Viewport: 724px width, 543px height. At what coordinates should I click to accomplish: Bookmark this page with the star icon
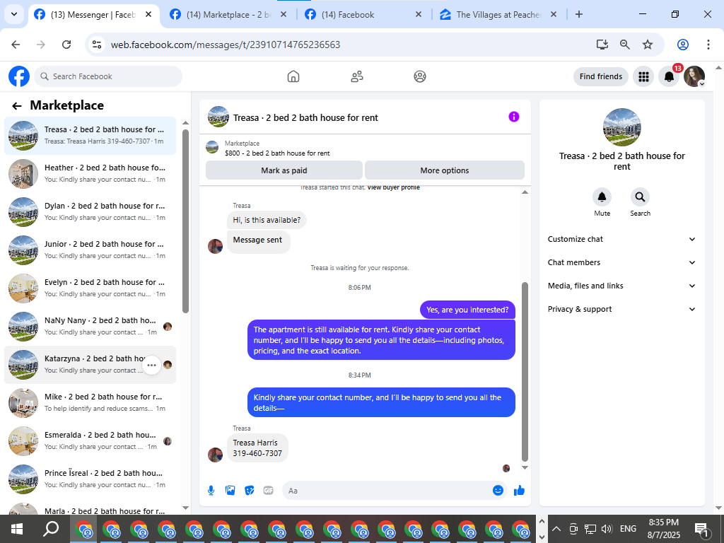coord(648,45)
